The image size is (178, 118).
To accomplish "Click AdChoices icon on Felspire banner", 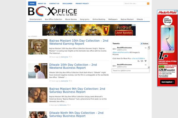I will pos(134,25).
